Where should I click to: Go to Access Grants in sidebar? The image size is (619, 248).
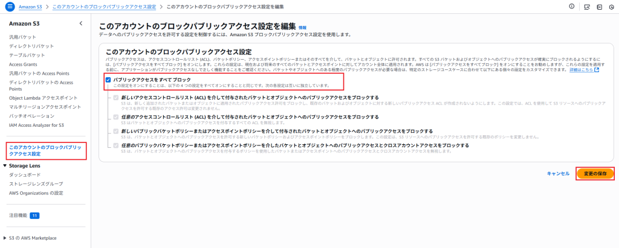pyautogui.click(x=24, y=65)
